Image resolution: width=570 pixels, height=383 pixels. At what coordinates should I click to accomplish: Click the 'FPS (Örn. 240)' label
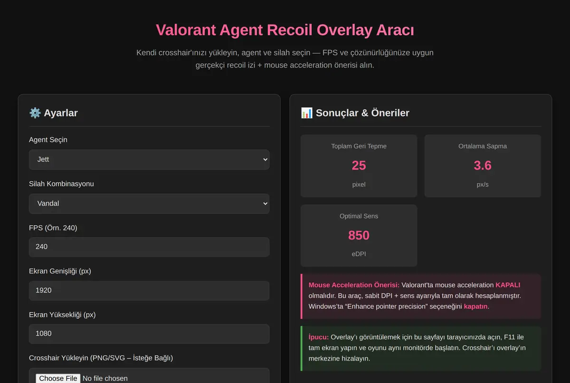coord(53,228)
